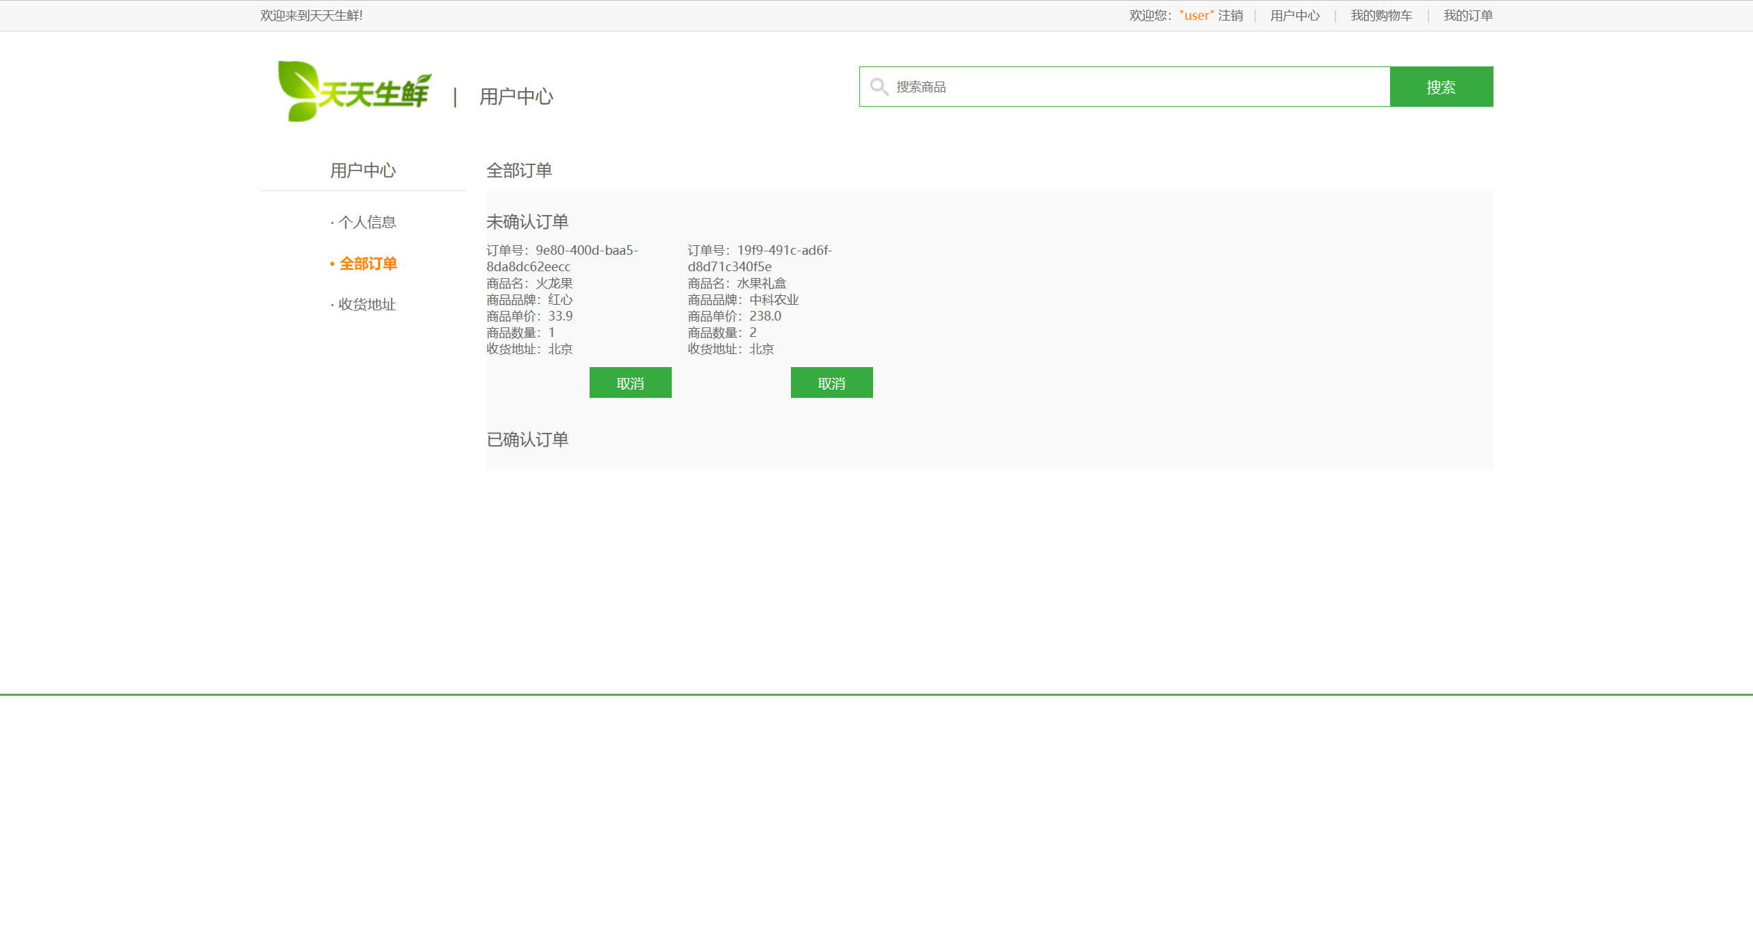Open 我的订单 orders page
Image resolution: width=1753 pixels, height=941 pixels.
point(1466,15)
